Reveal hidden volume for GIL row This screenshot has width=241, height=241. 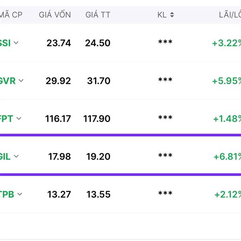(x=165, y=155)
